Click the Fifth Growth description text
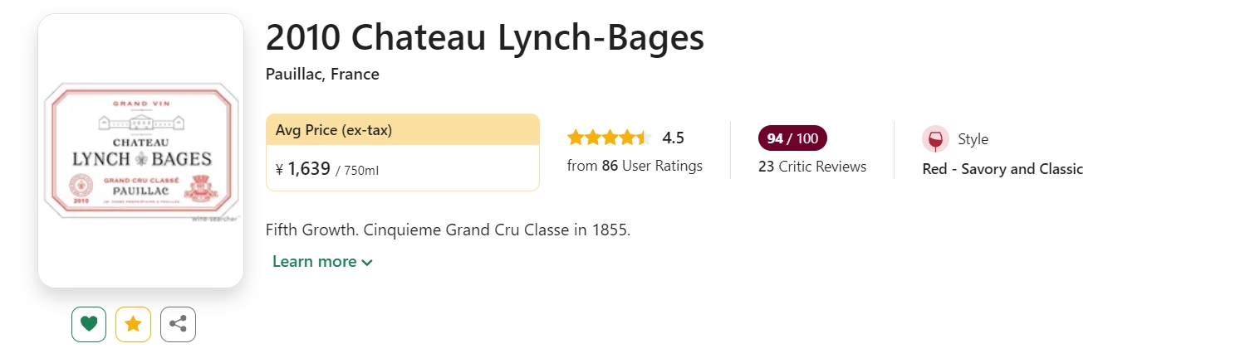This screenshot has height=358, width=1255. point(449,230)
